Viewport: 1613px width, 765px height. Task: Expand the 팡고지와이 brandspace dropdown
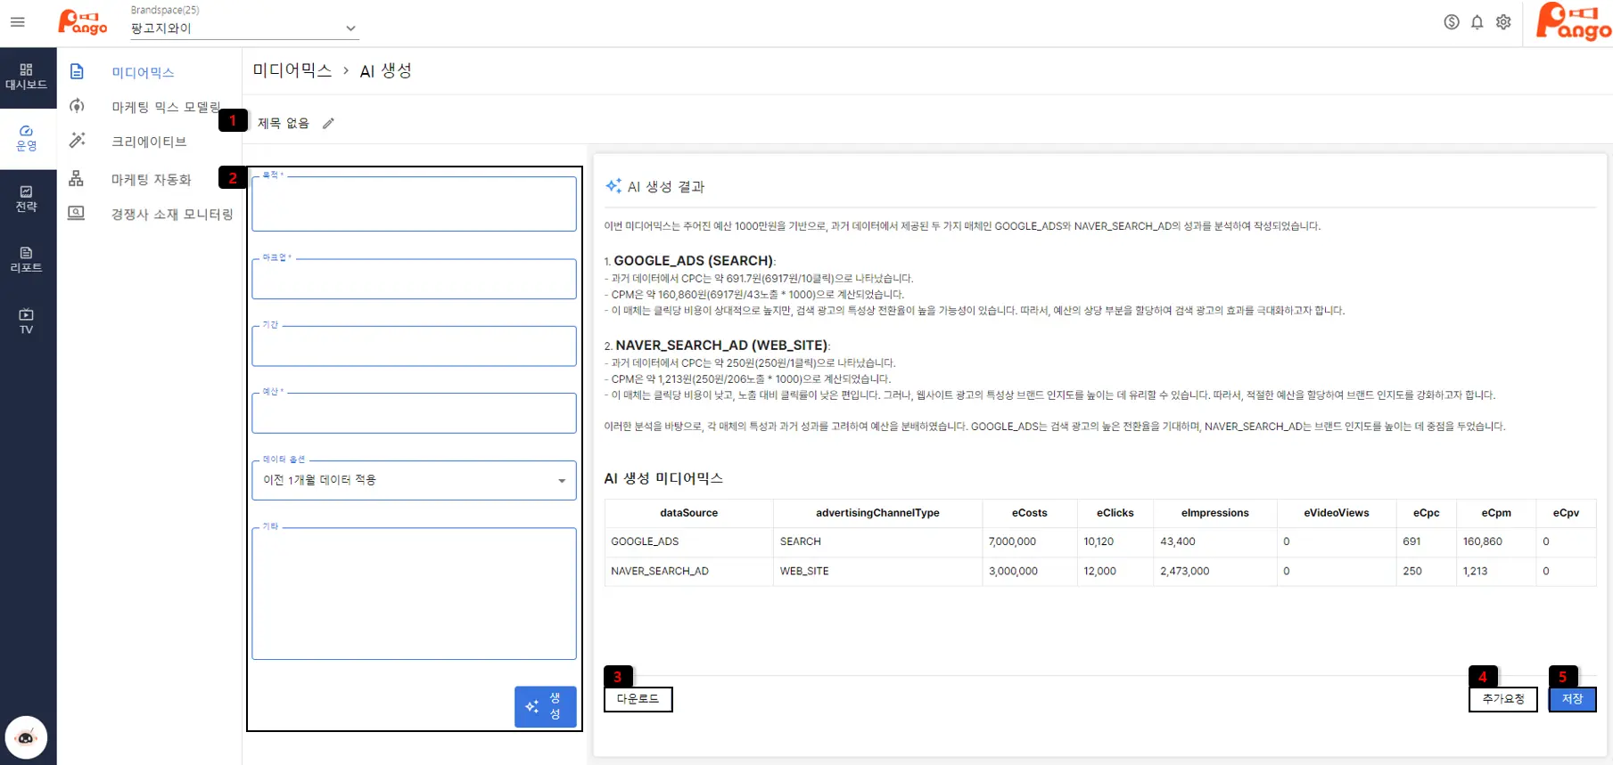[243, 28]
